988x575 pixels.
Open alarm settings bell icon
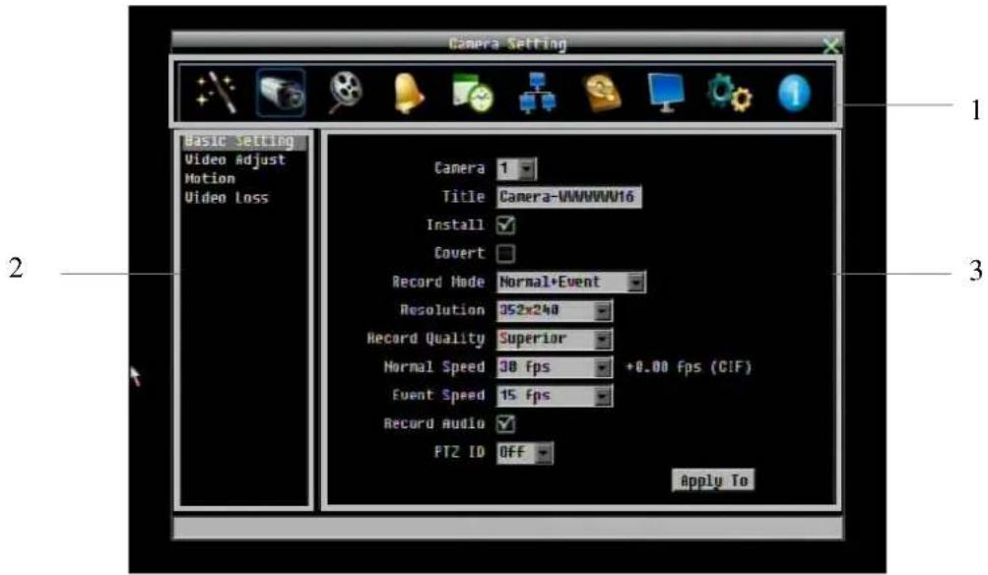[x=408, y=94]
